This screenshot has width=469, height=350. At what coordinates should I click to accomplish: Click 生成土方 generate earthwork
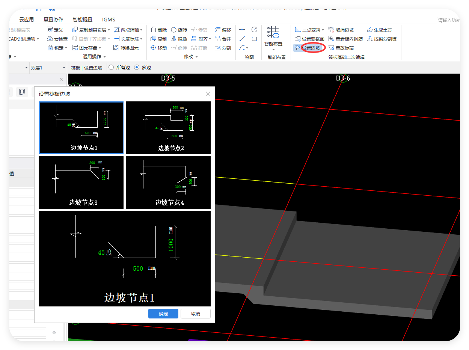pyautogui.click(x=379, y=30)
